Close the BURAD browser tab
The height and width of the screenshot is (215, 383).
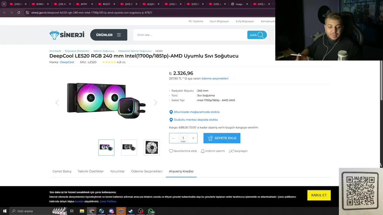tap(48, 4)
